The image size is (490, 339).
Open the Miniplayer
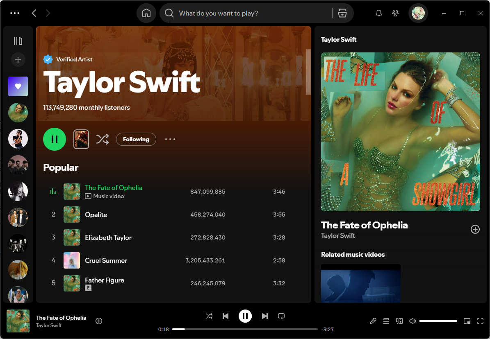tap(467, 321)
